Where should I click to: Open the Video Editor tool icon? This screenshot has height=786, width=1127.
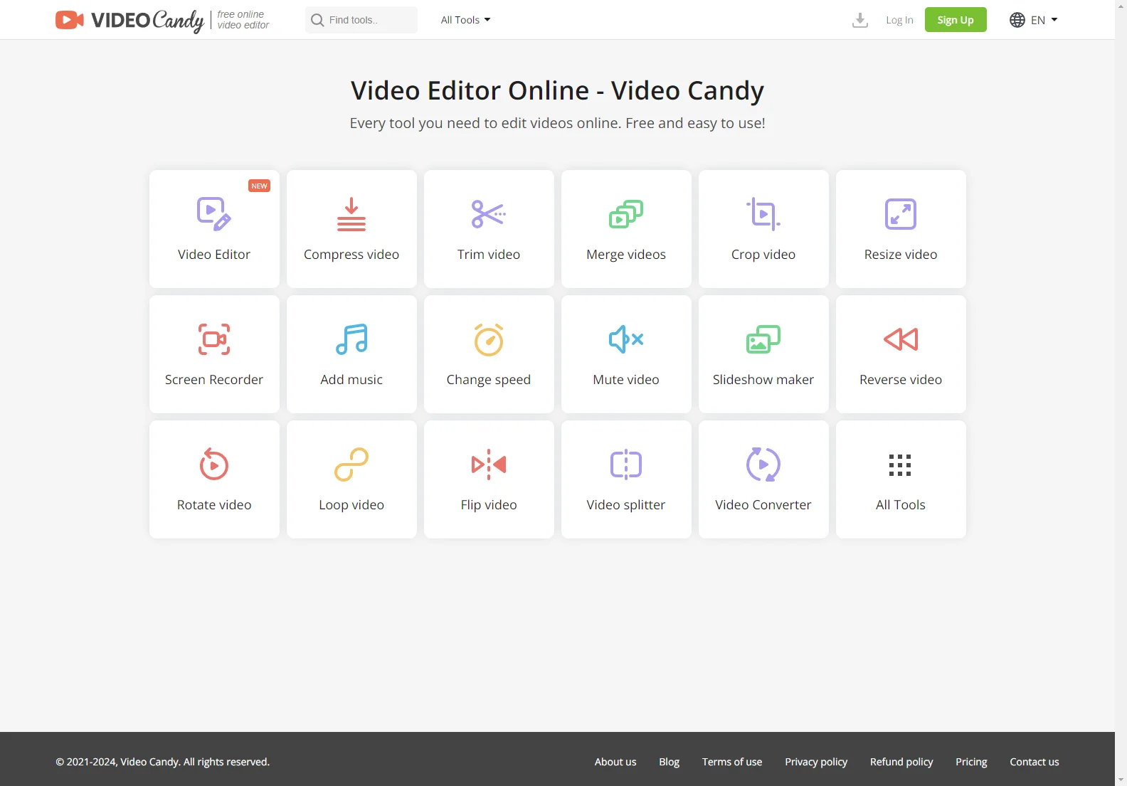pos(213,214)
